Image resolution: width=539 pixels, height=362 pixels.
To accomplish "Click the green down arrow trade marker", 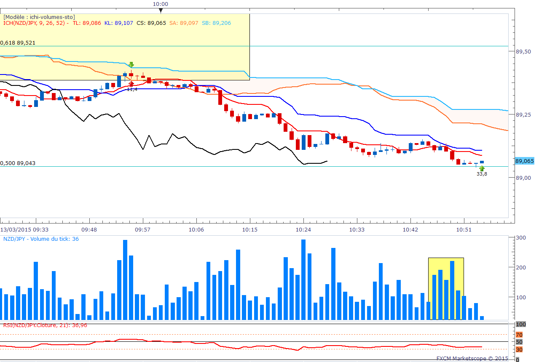I will 131,64.
